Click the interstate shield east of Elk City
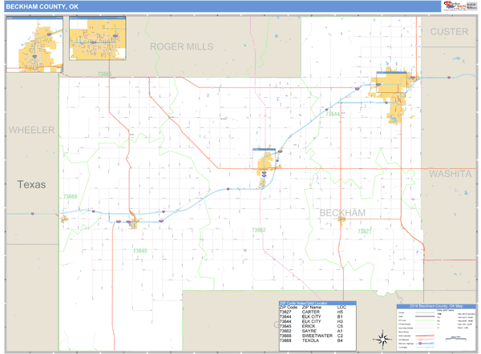Screen dimensions: 481x354 point(449,78)
